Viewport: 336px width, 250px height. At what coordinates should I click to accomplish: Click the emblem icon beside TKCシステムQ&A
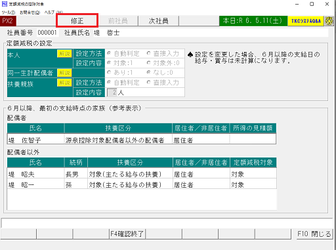click(329, 21)
